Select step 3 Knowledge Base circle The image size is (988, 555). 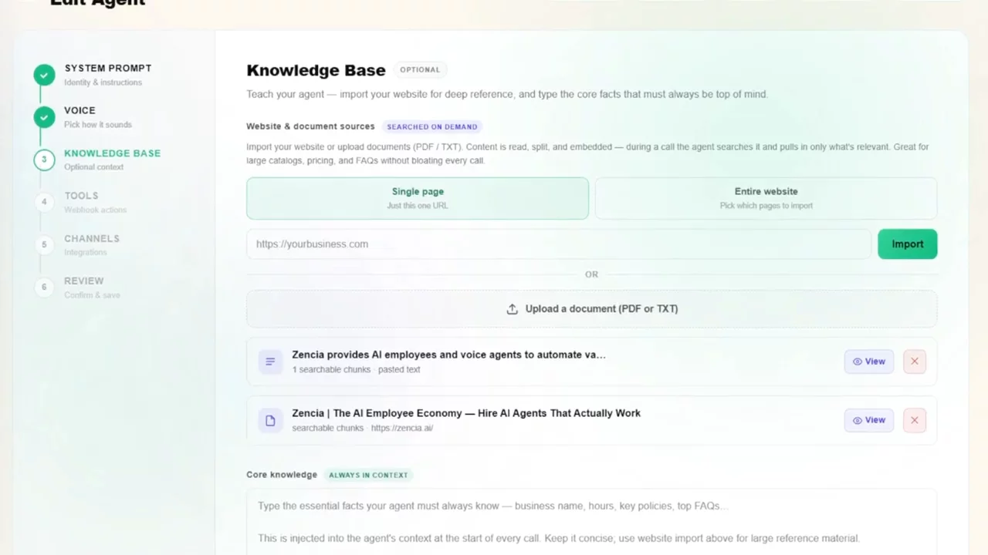[44, 160]
